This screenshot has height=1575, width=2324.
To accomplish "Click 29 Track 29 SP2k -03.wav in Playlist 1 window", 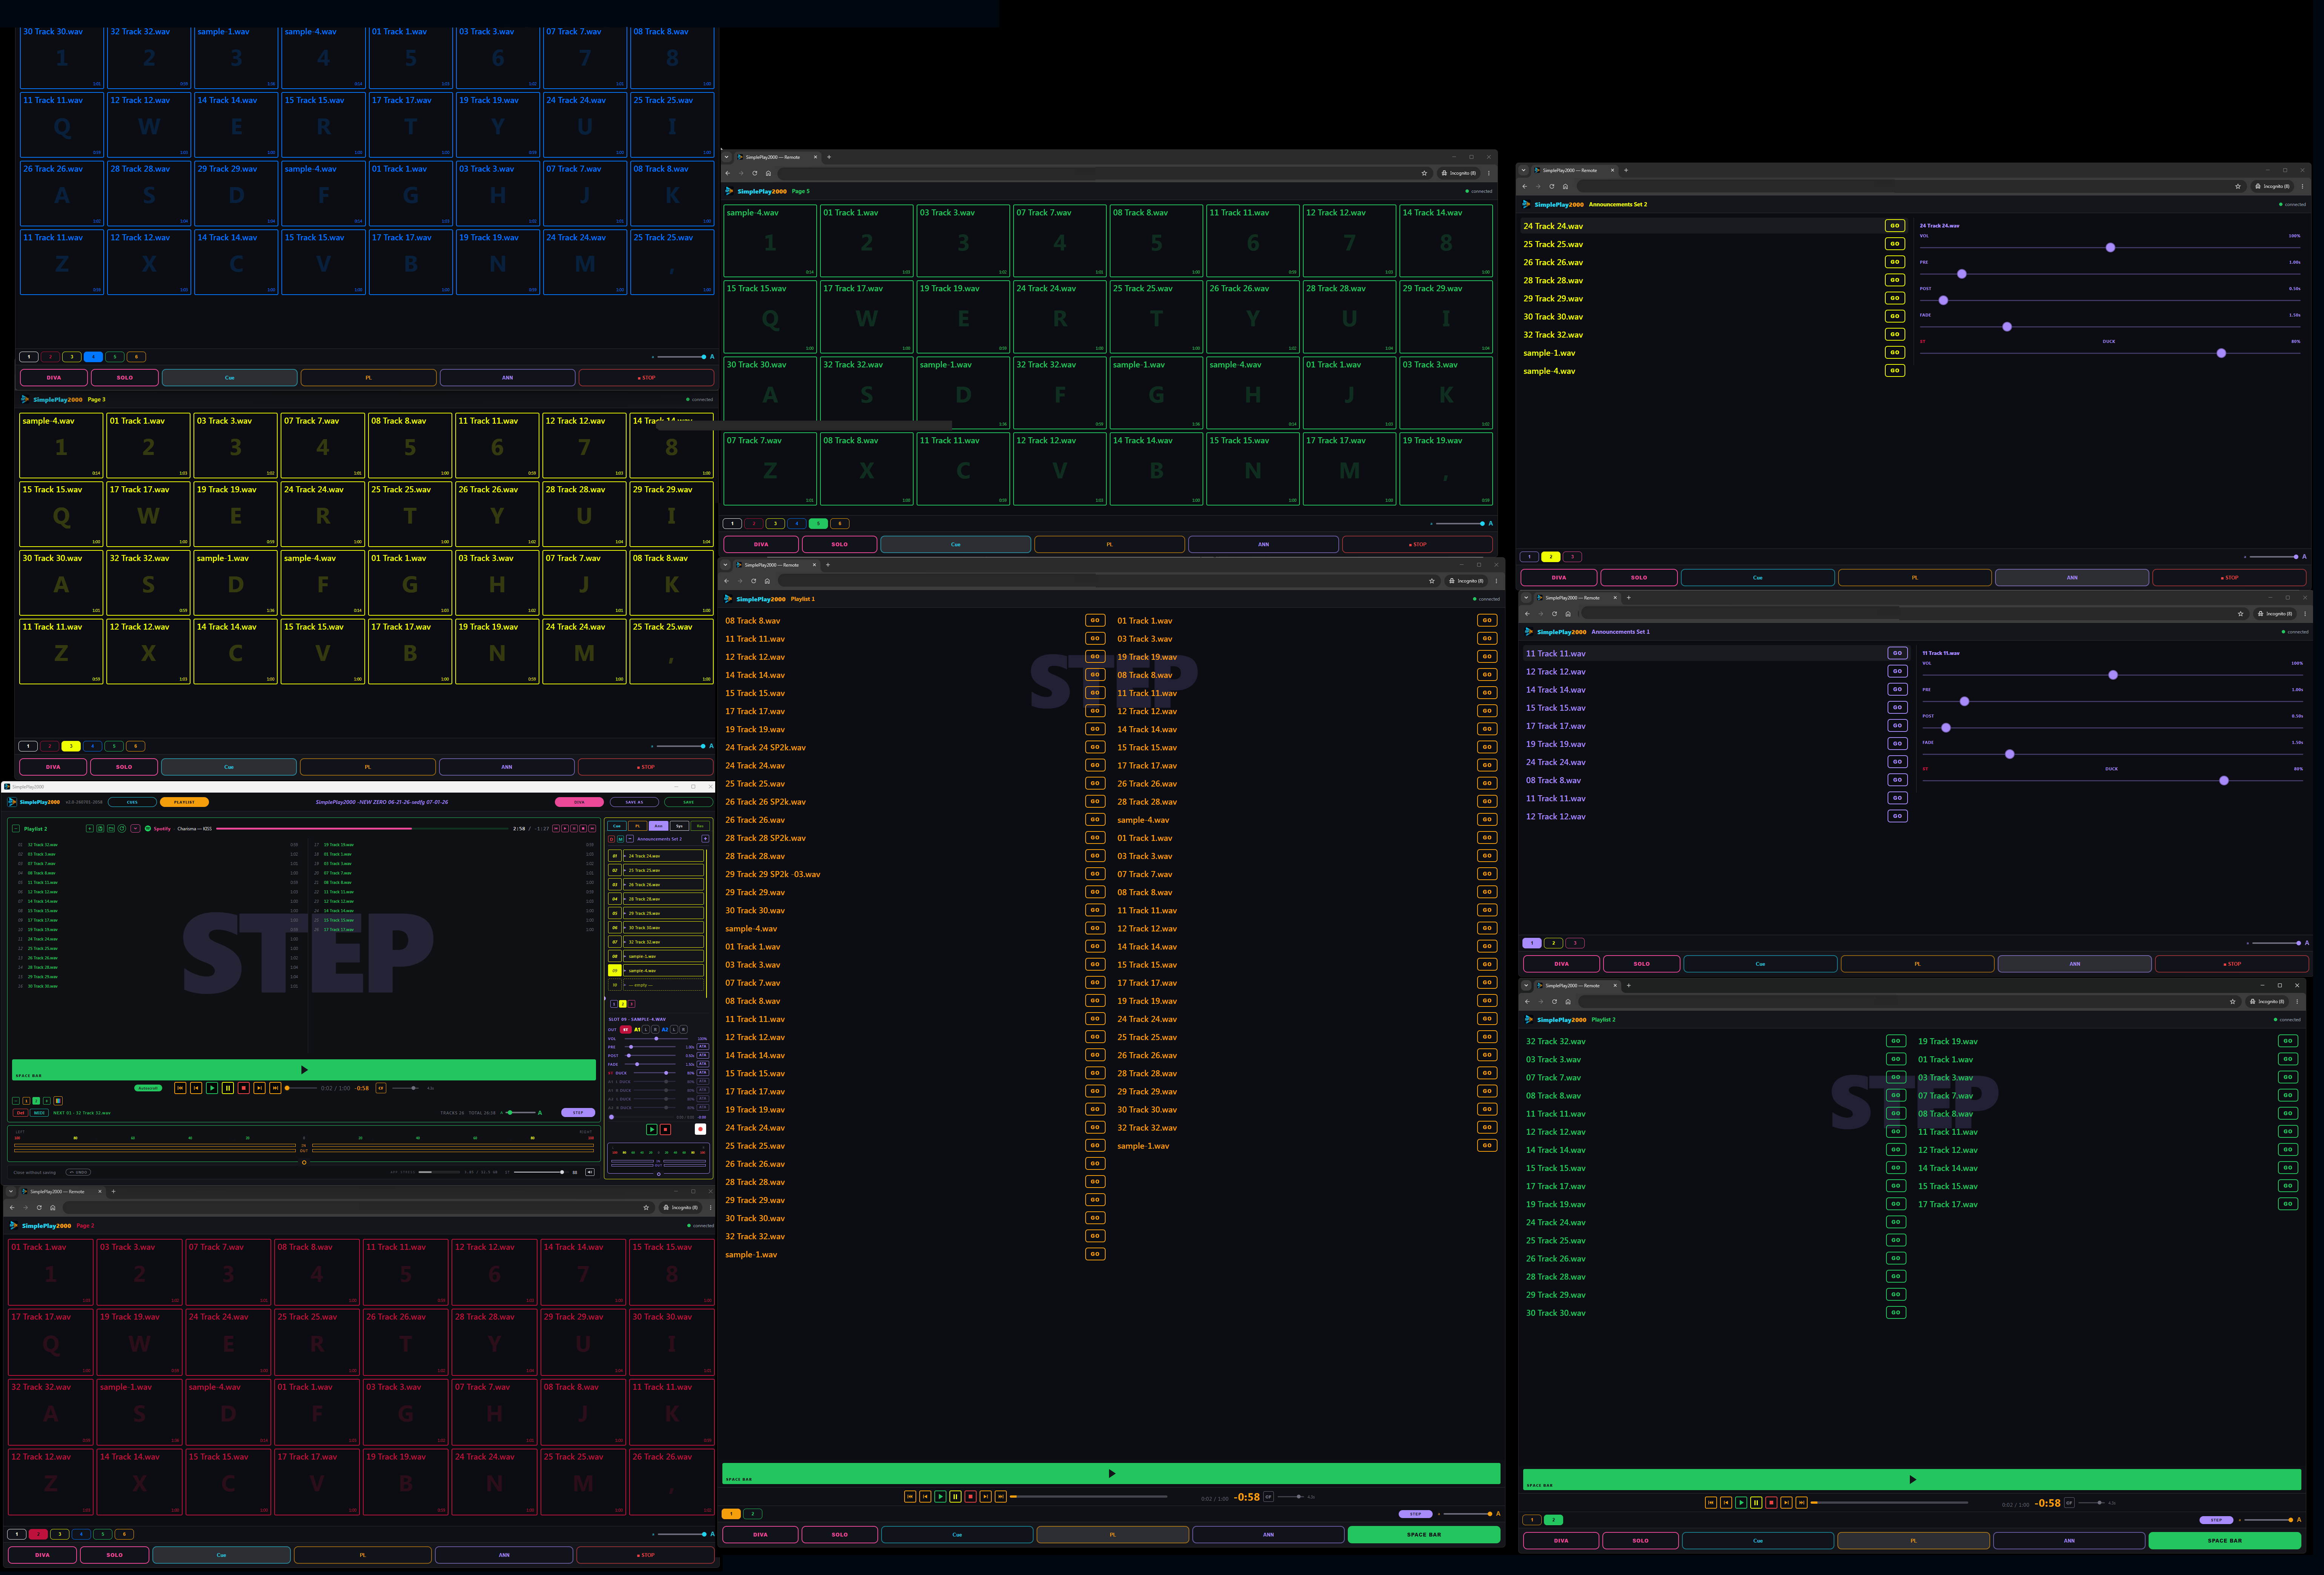I will (772, 874).
